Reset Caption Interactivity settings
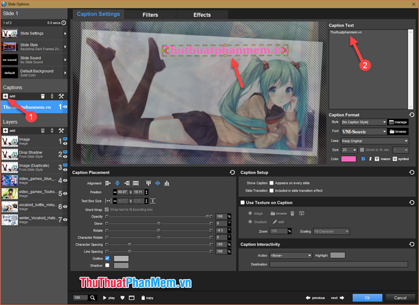This screenshot has width=419, height=305. (x=412, y=244)
